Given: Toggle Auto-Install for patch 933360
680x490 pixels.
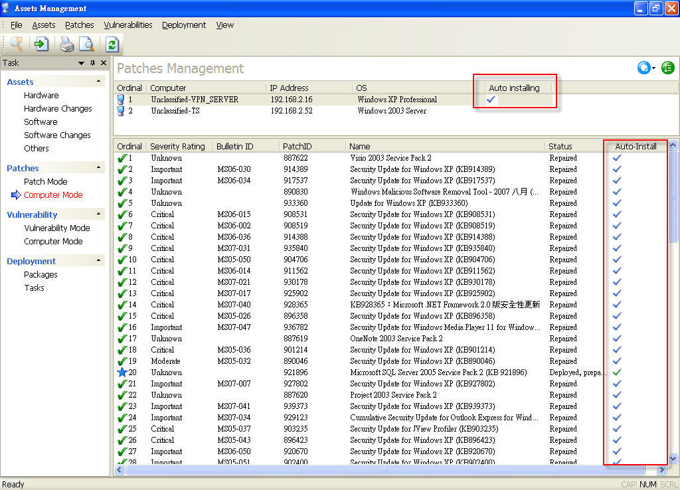Looking at the screenshot, I should (x=617, y=203).
